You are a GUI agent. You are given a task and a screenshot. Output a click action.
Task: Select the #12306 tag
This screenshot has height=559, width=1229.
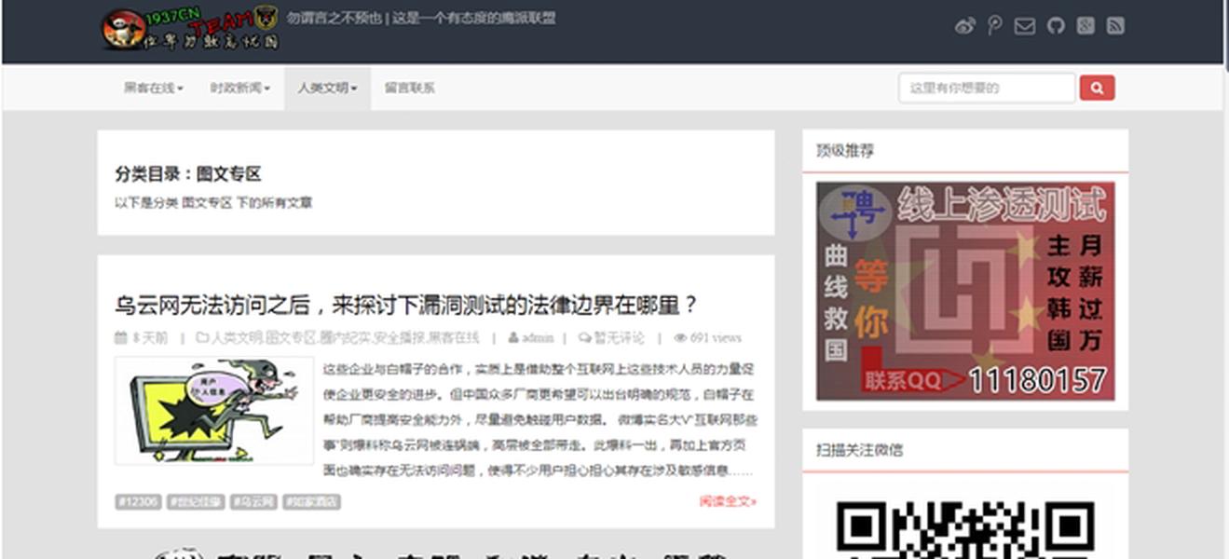(137, 502)
